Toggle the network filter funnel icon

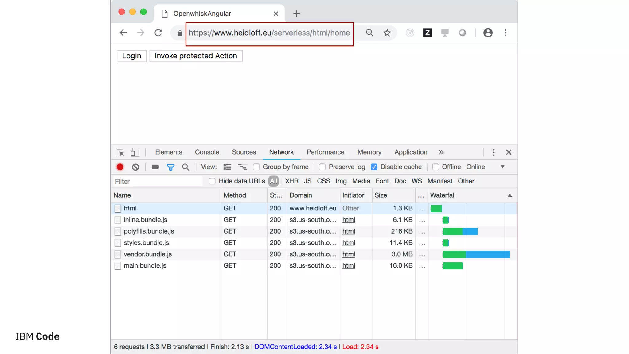pyautogui.click(x=170, y=167)
